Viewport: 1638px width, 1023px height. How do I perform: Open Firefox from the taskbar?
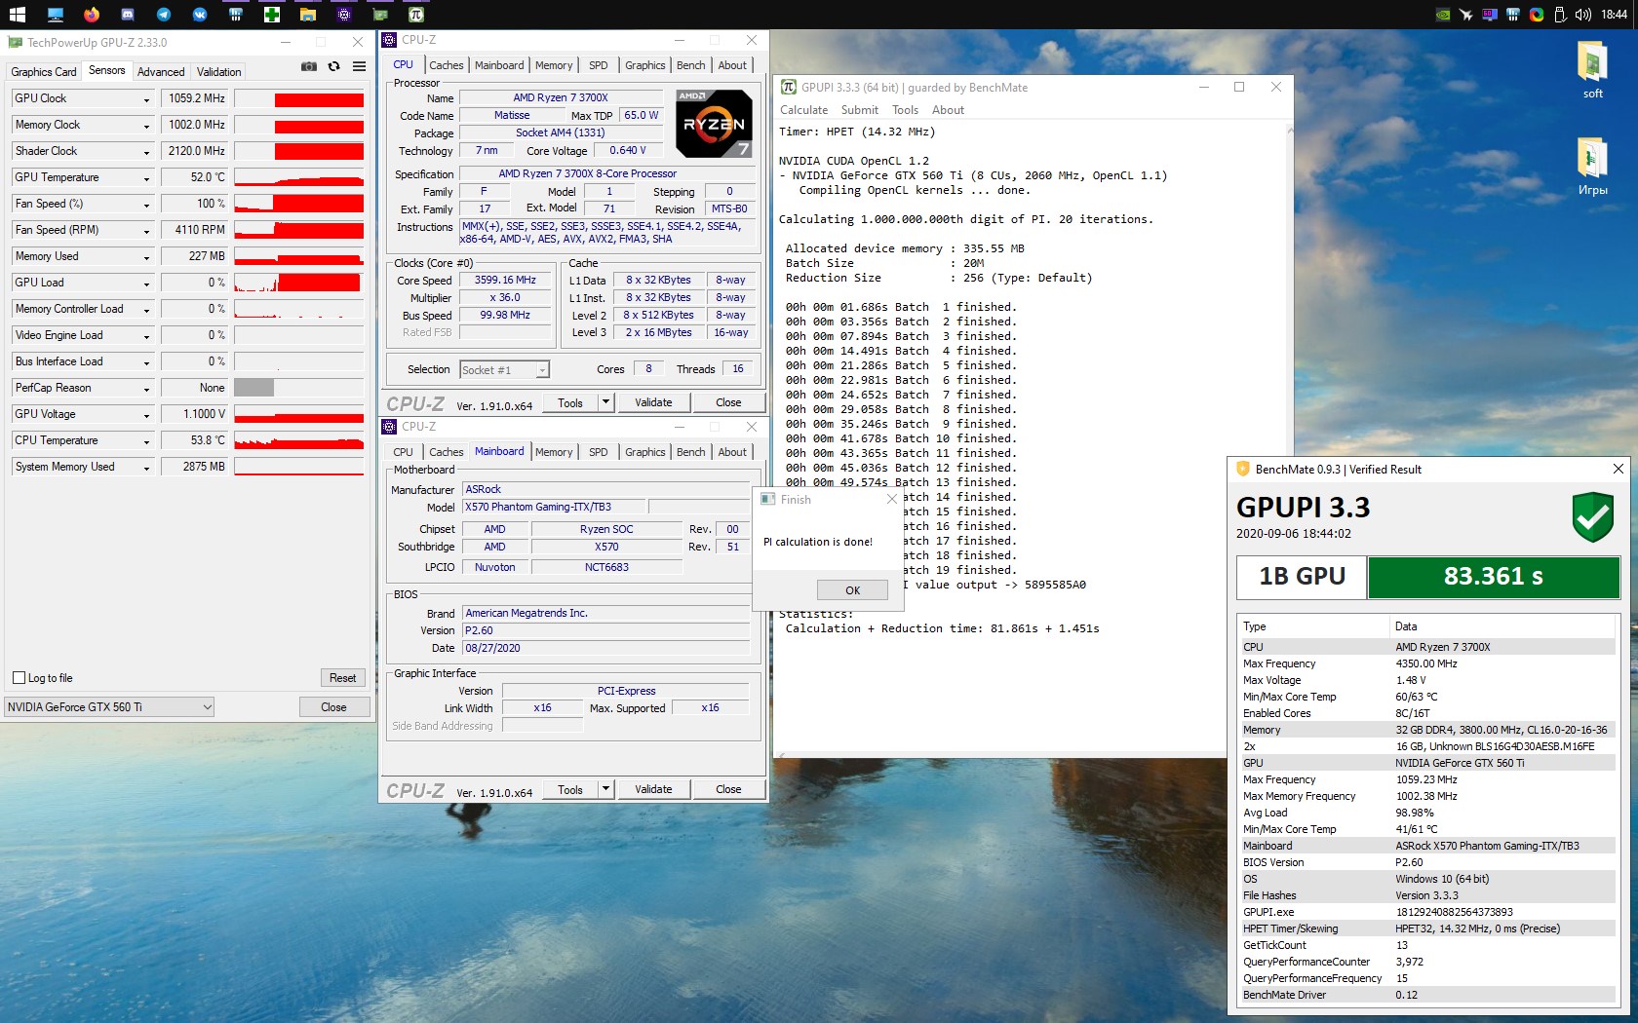point(91,15)
